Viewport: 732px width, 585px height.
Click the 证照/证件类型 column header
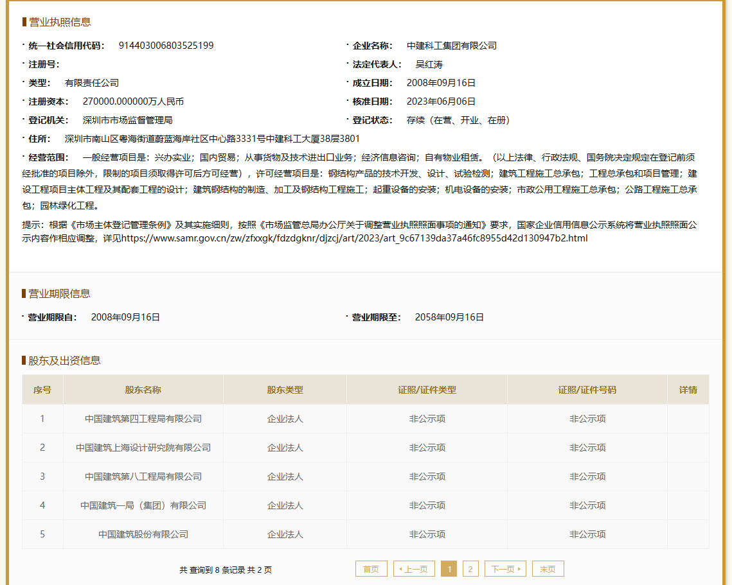pos(427,390)
